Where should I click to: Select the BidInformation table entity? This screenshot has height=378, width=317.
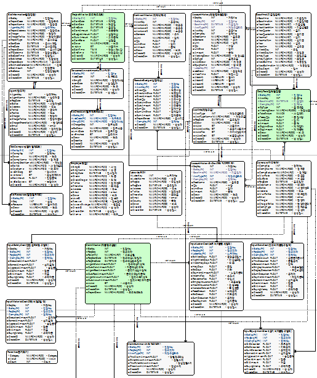[34, 47]
